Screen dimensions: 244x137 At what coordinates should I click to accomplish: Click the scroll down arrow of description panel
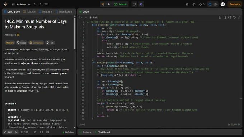(75, 128)
